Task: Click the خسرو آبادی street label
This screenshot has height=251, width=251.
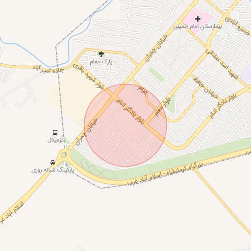Action: click(x=237, y=26)
